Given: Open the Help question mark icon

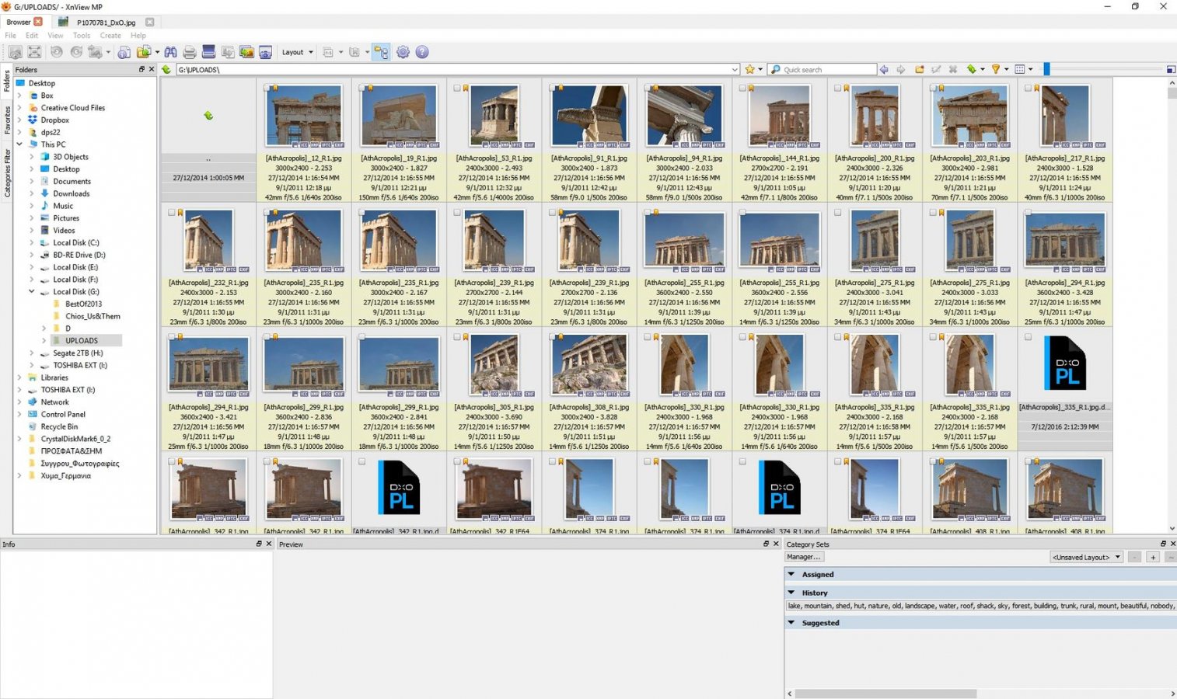Looking at the screenshot, I should (x=421, y=52).
